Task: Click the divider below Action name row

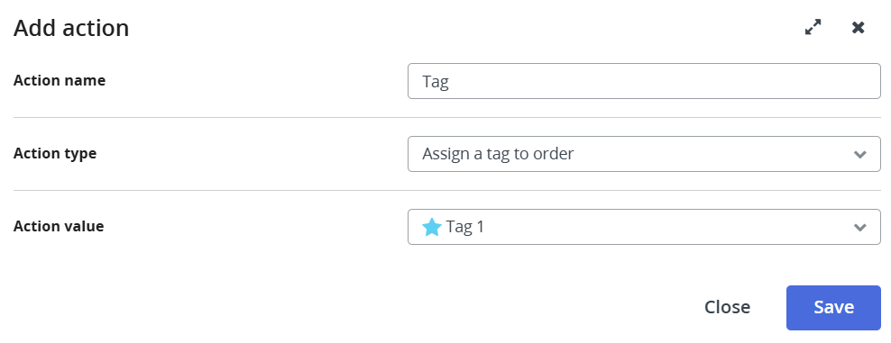Action: point(447,117)
